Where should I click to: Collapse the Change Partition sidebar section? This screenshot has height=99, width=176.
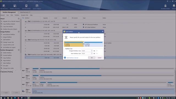tap(19, 32)
